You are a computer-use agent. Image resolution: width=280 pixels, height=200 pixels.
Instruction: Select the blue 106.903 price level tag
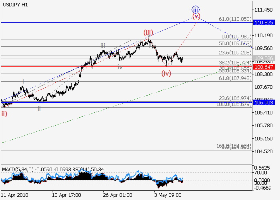coord(265,102)
